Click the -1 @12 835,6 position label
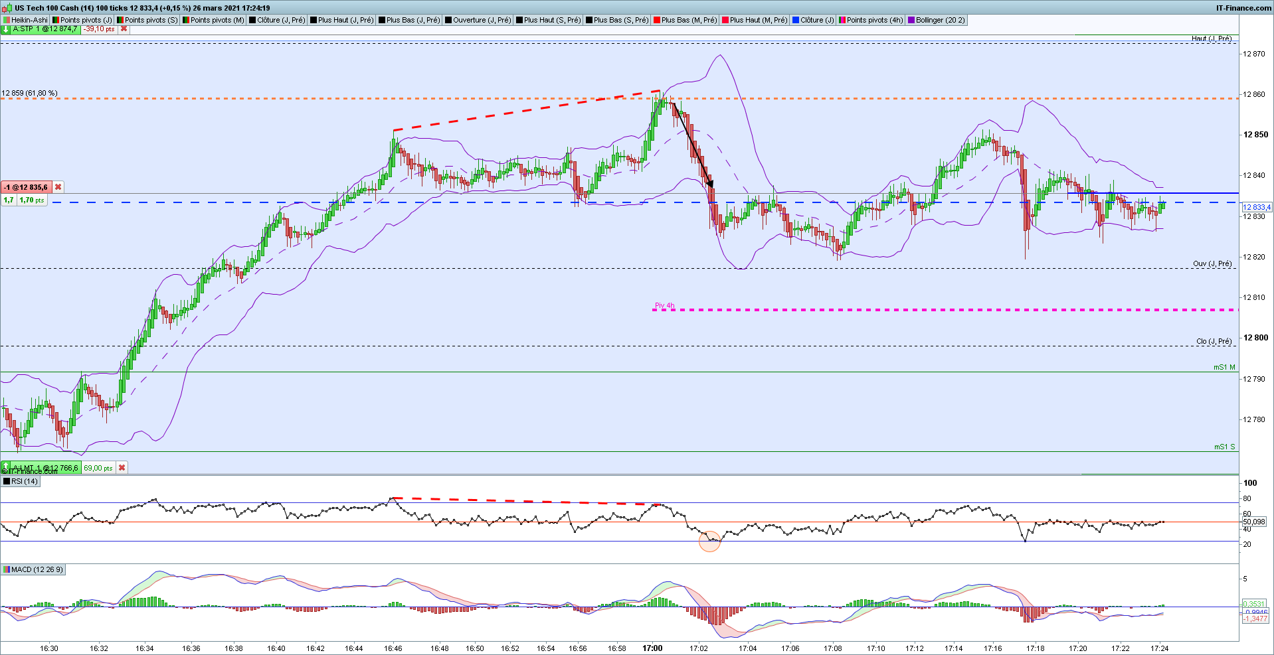Viewport: 1274px width, 655px height. point(27,187)
